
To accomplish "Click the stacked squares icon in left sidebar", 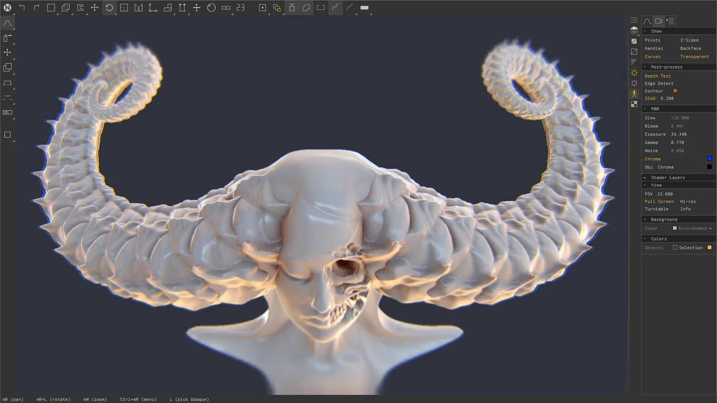I will click(7, 68).
